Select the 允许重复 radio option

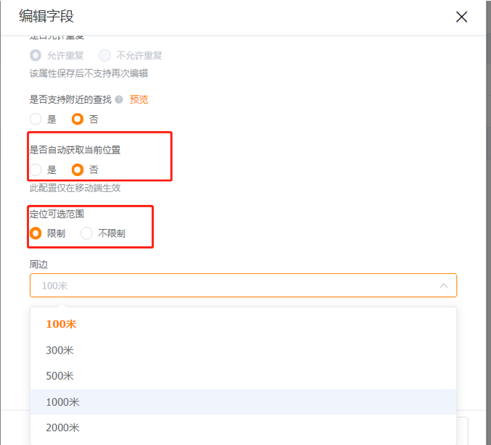click(36, 55)
